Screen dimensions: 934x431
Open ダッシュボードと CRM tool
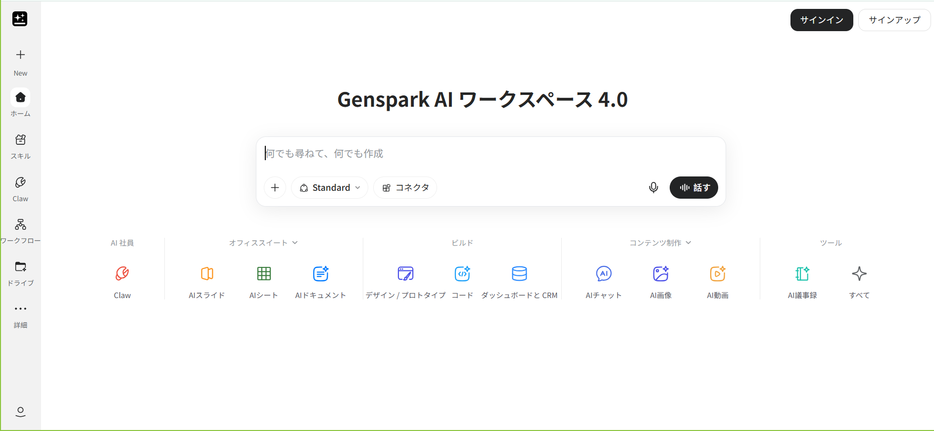point(519,282)
